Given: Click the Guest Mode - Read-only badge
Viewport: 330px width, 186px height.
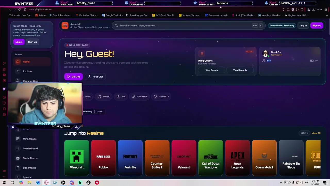Looking at the screenshot, I should point(282,26).
